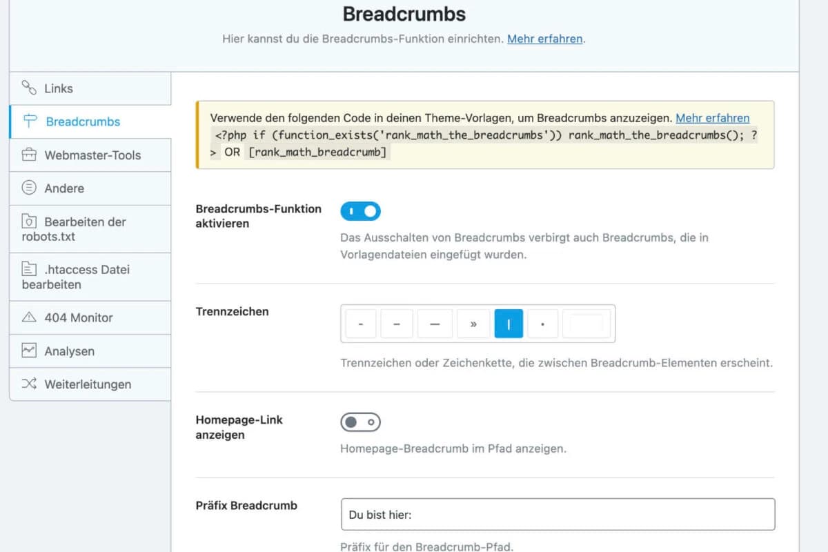Click Mehr erfahren link in code notice
The height and width of the screenshot is (552, 828).
click(712, 118)
